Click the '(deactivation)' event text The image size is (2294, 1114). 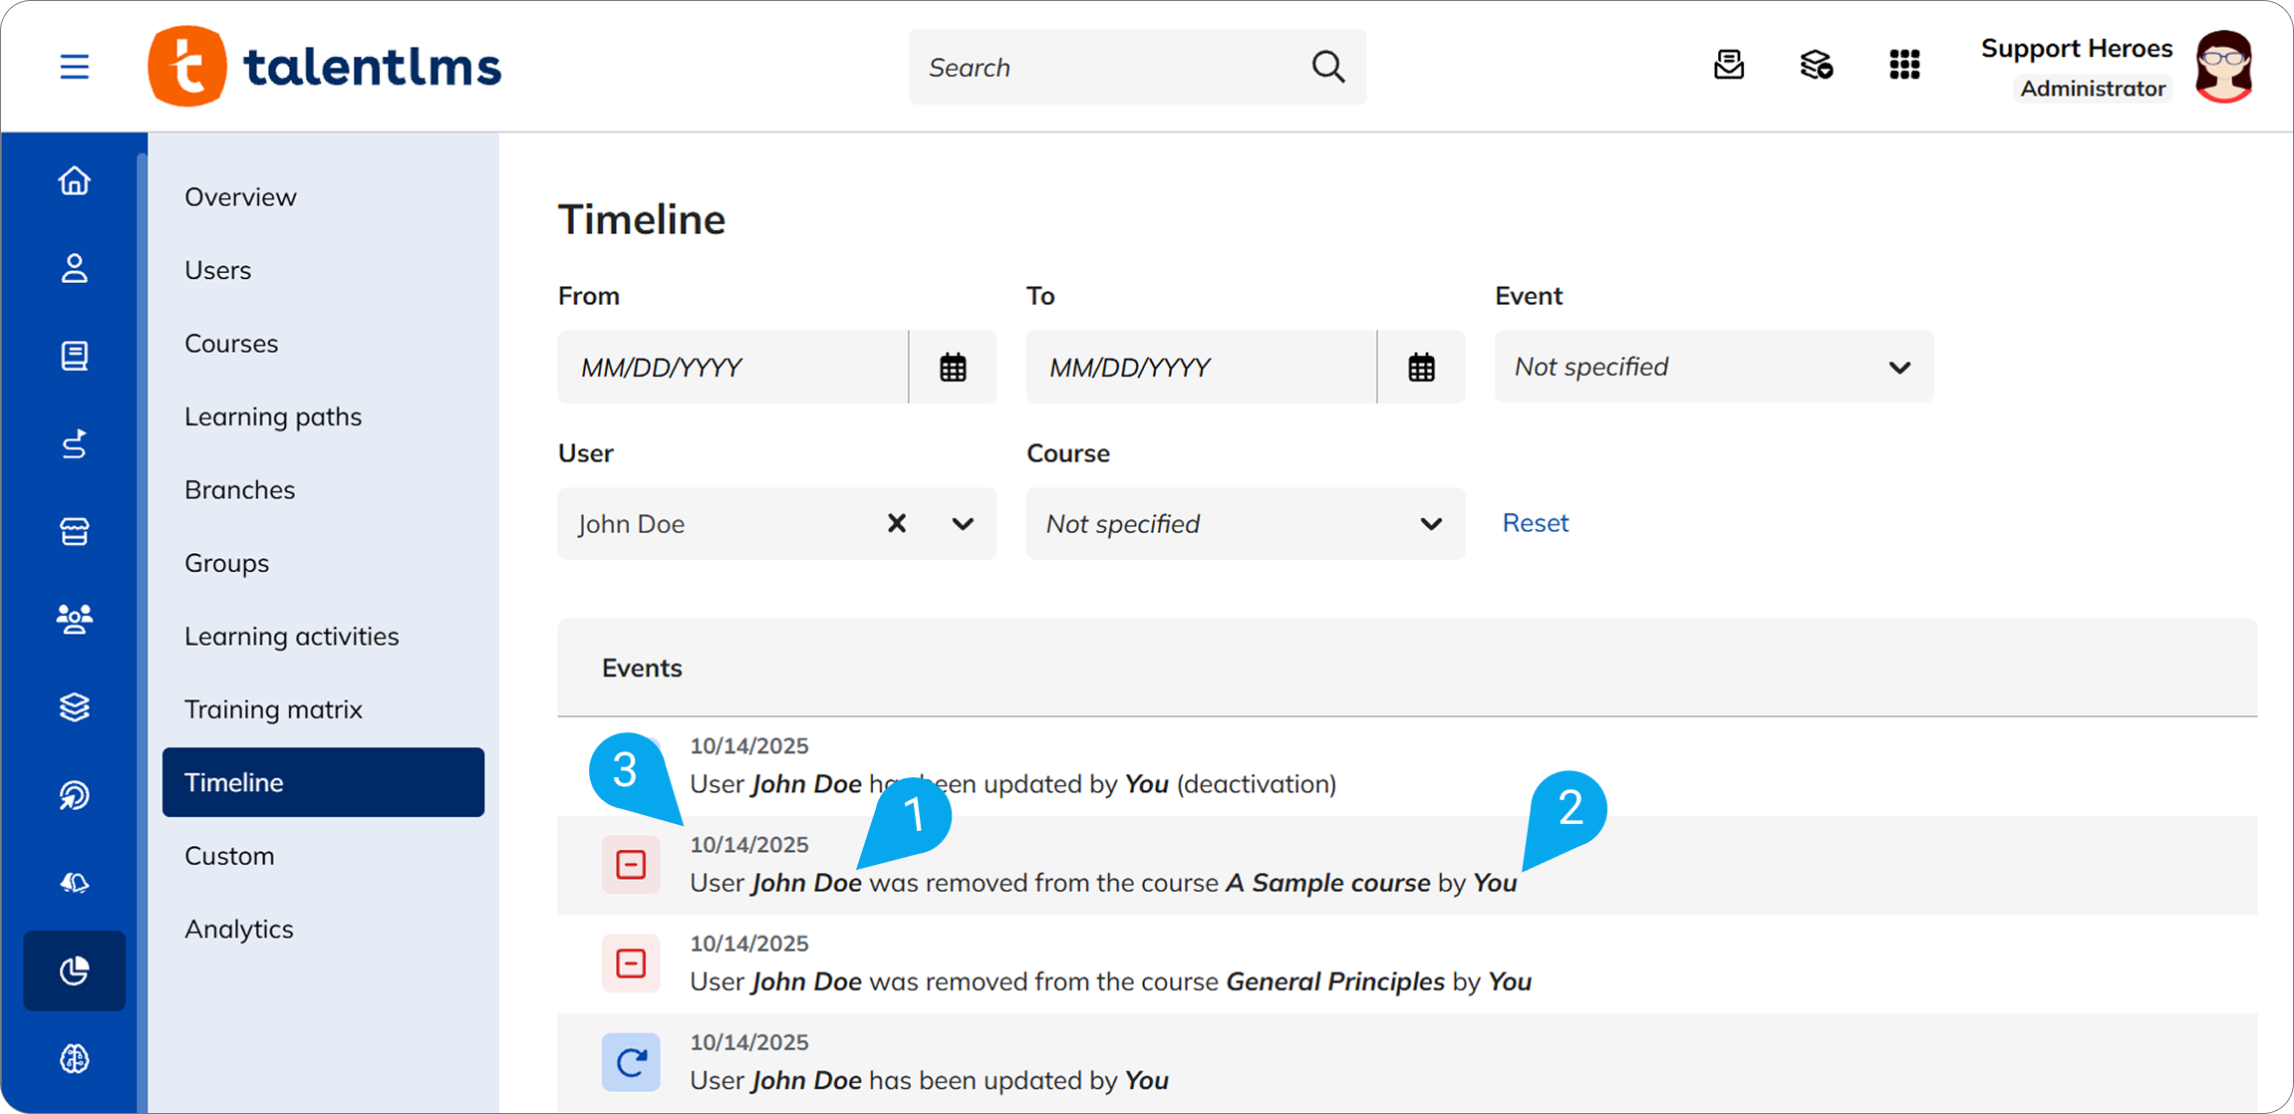1257,784
